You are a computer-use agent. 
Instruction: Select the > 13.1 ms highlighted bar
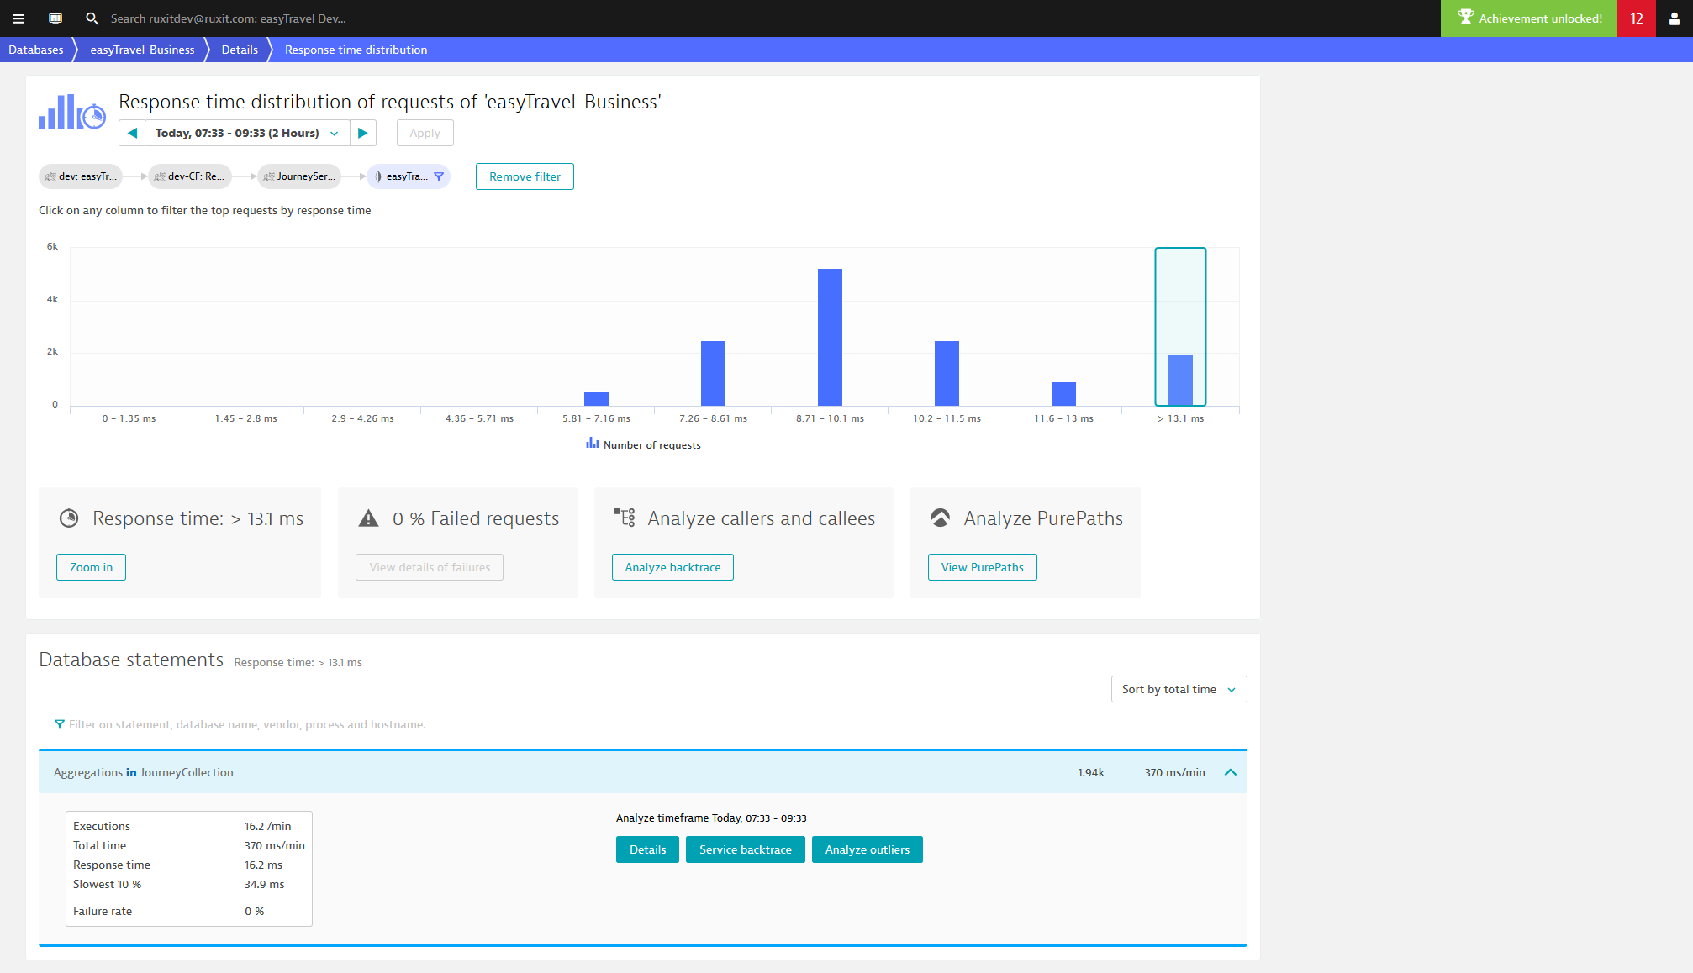coord(1180,381)
